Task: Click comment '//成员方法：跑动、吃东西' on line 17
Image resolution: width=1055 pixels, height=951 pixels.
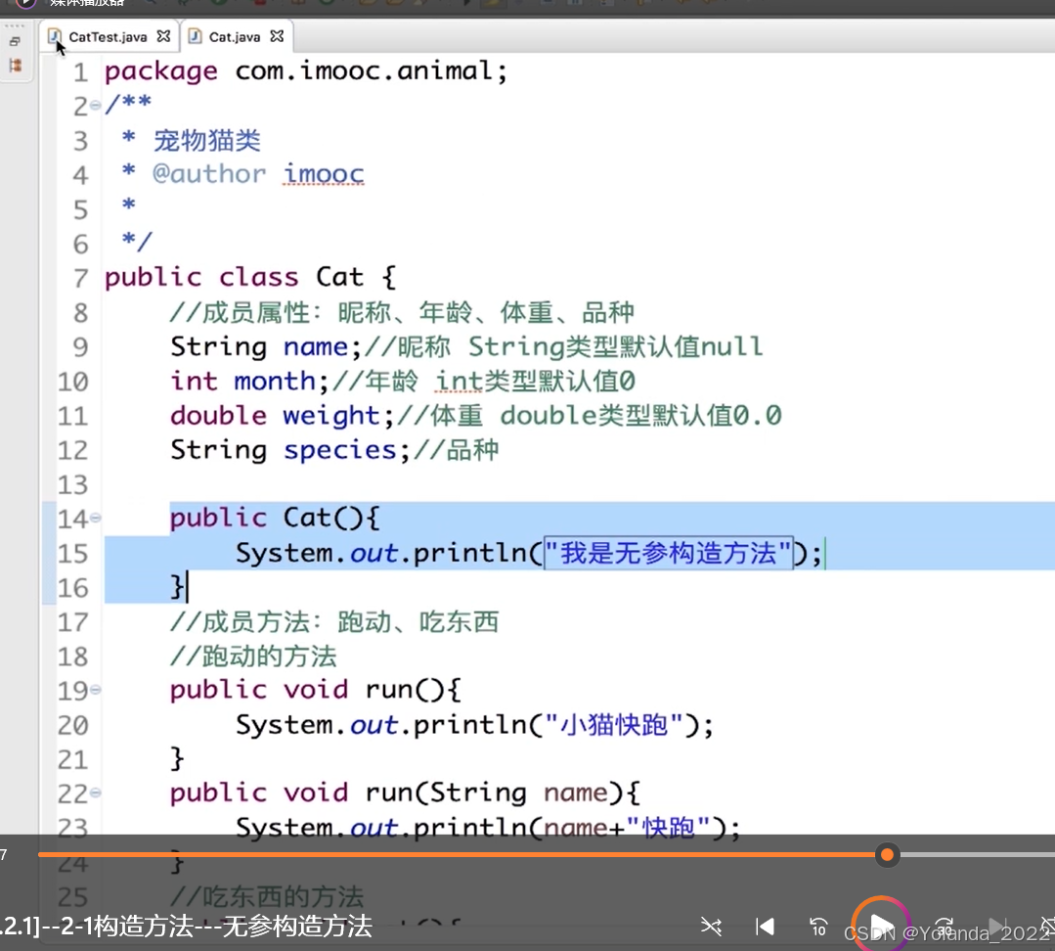Action: 334,622
